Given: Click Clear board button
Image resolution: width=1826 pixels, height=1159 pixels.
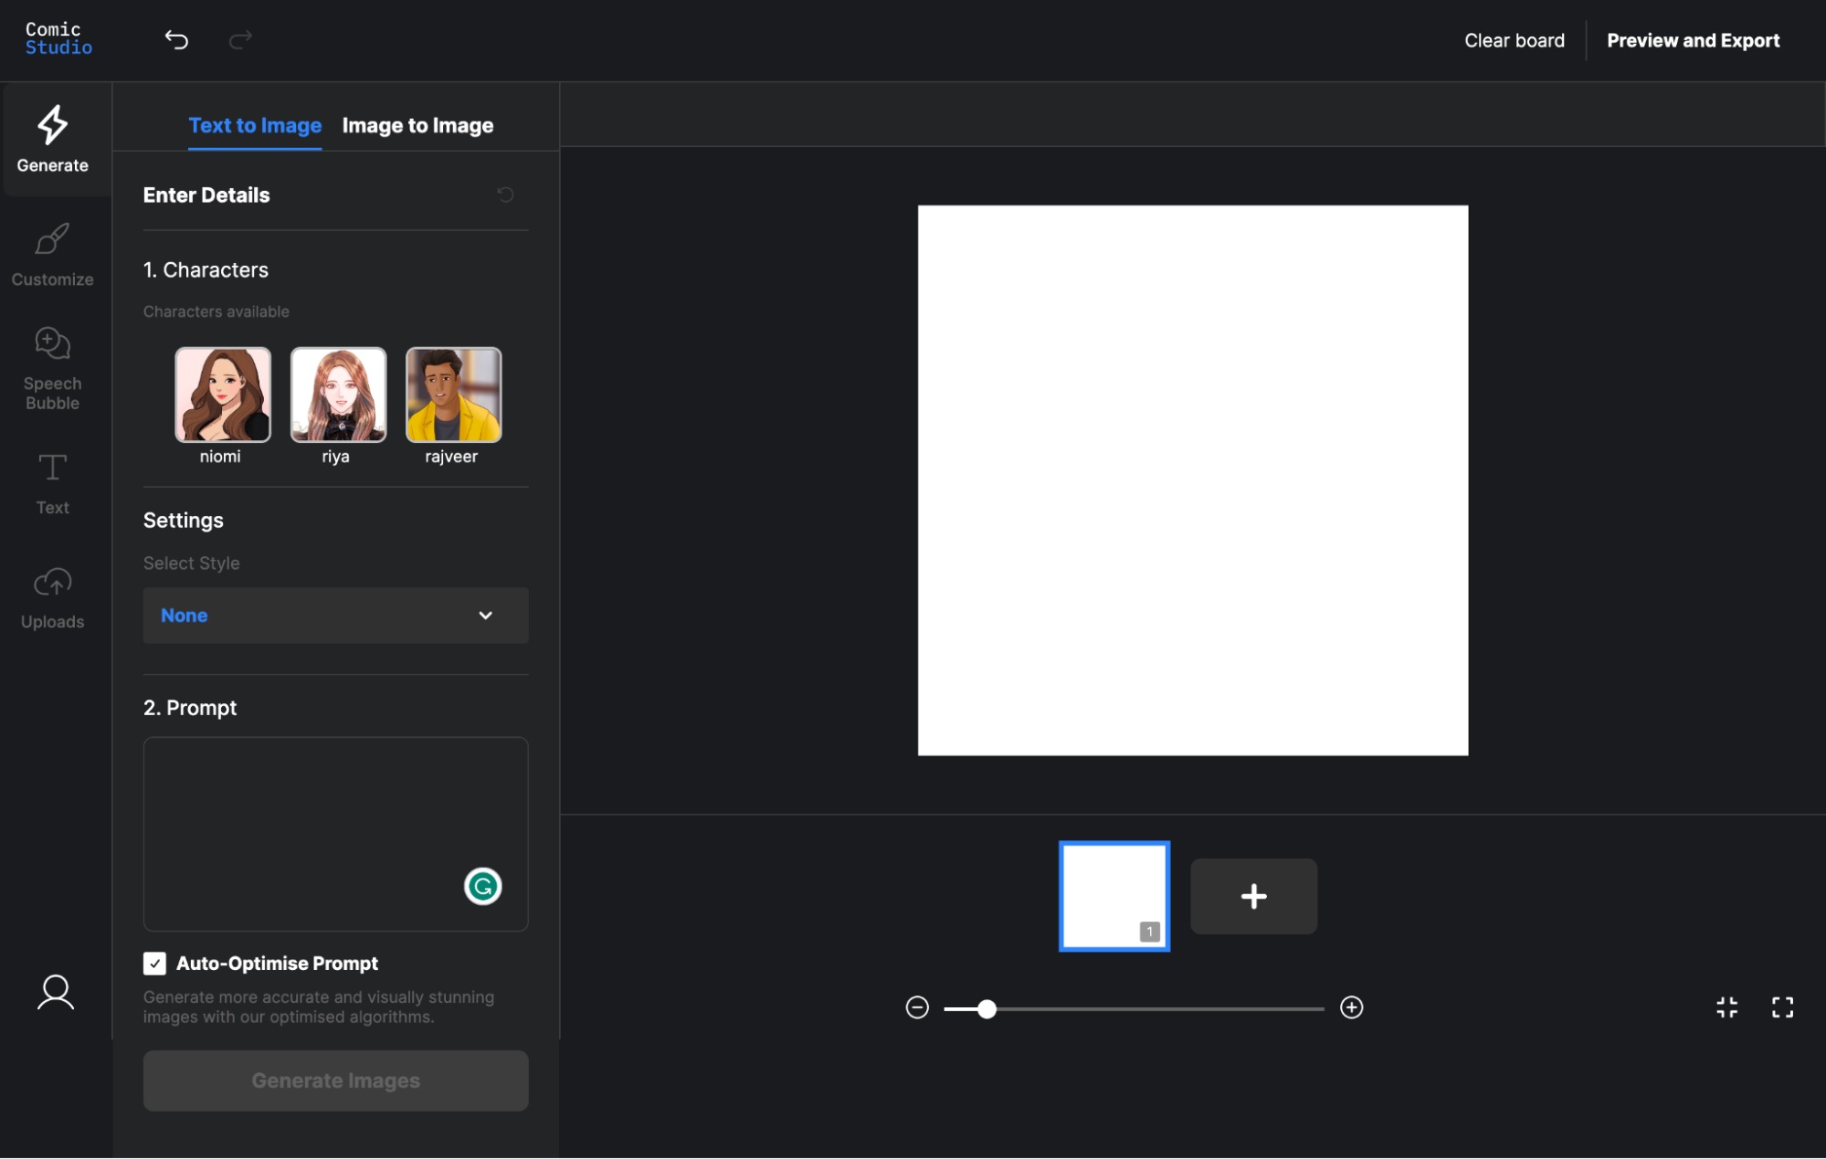Looking at the screenshot, I should coord(1514,40).
